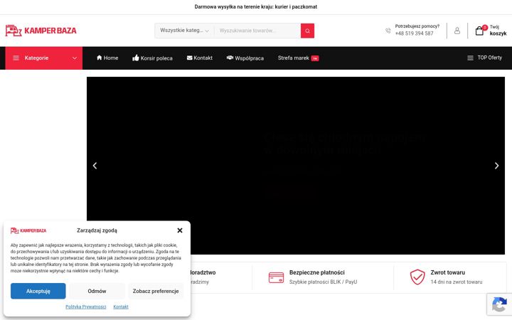The height and width of the screenshot is (320, 512).
Task: Open the Kontakt link in cookie dialog
Action: point(121,307)
